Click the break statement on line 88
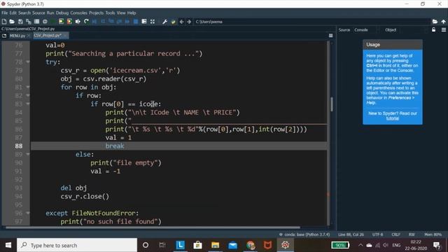 115,146
